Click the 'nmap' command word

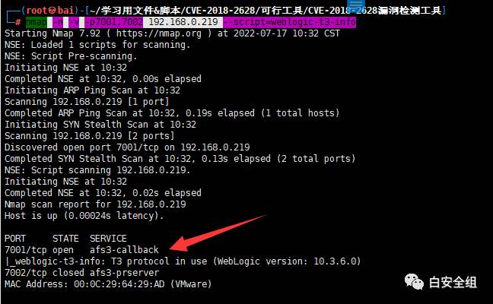[37, 22]
